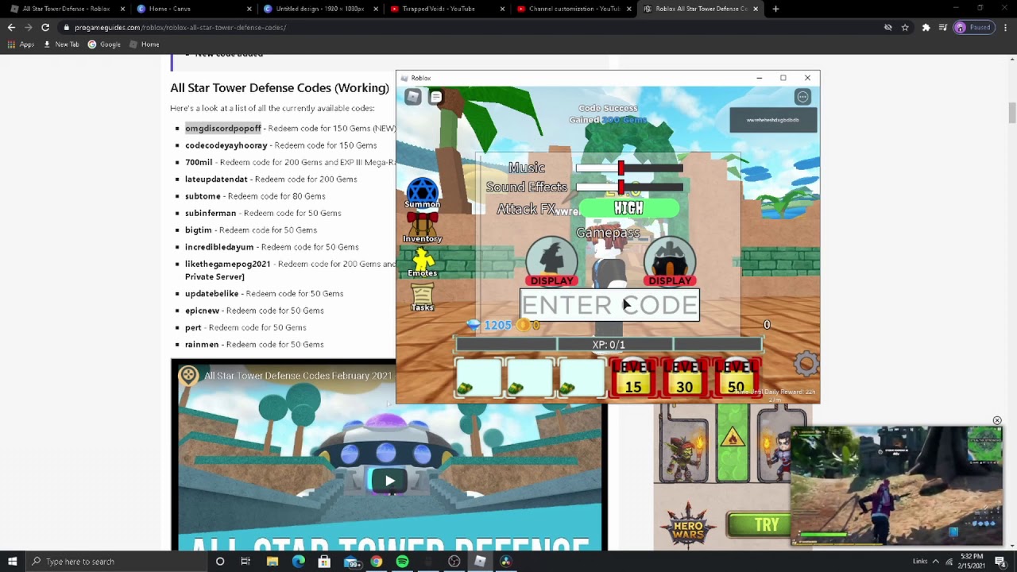Open the New Tab bookmark
This screenshot has width=1017, height=572.
[x=61, y=44]
